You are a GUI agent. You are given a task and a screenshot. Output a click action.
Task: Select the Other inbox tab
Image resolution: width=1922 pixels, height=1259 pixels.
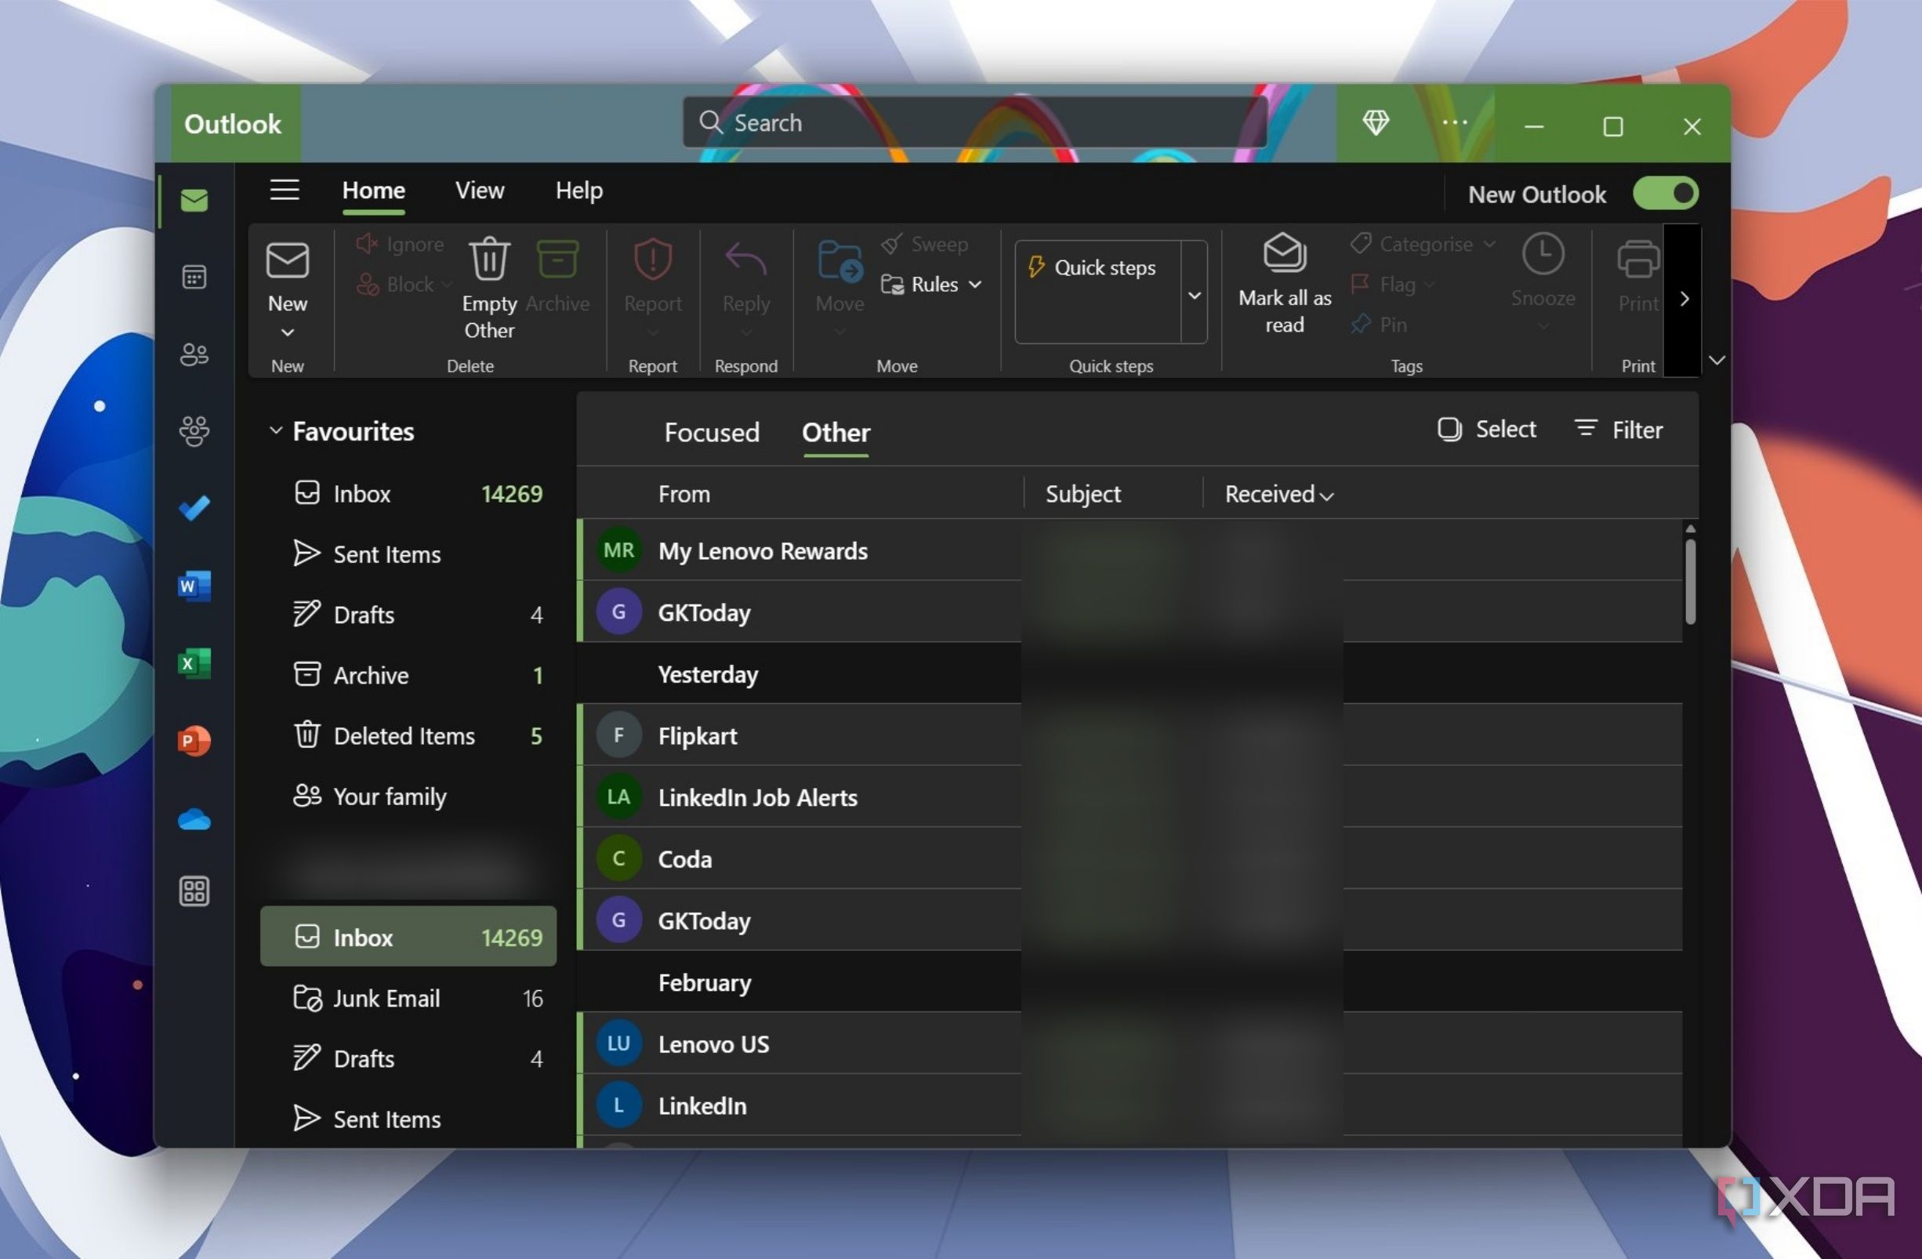[x=836, y=432]
